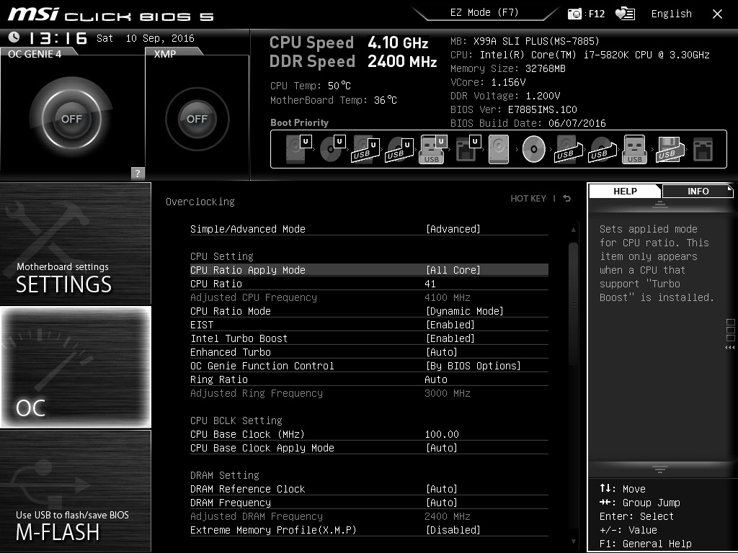
Task: Click the scrollbar up arrow
Action: click(x=573, y=230)
